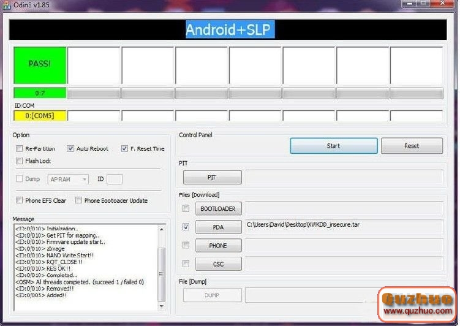Viewport: 460px width, 326px height.
Task: Click the CSC file path field
Action: coord(344,264)
